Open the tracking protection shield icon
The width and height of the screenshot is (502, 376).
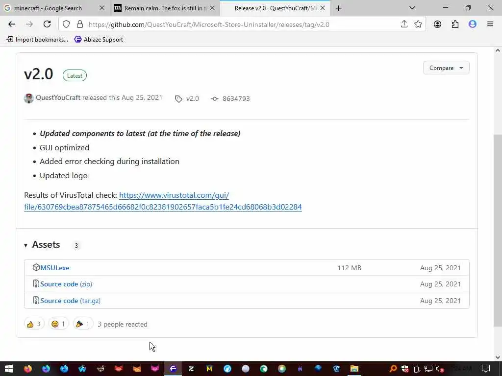[66, 24]
